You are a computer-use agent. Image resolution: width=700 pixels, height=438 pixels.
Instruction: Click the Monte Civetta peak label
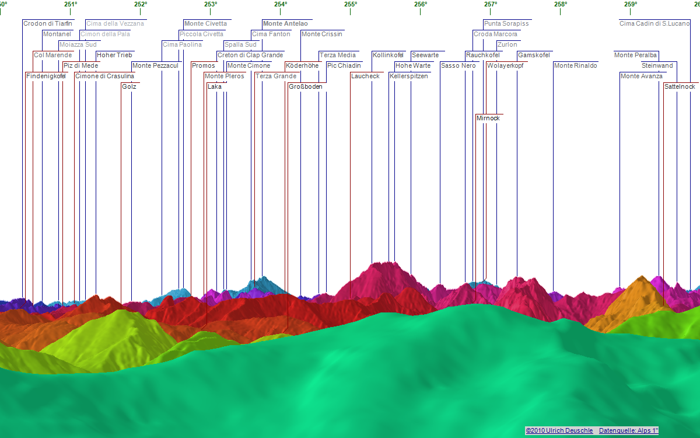(x=205, y=24)
